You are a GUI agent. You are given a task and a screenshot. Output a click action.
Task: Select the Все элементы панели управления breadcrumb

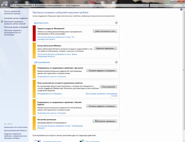[x=49, y=5]
